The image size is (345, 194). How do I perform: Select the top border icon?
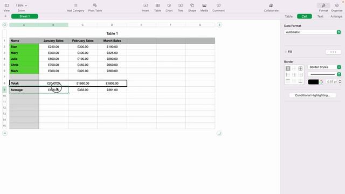(288, 81)
